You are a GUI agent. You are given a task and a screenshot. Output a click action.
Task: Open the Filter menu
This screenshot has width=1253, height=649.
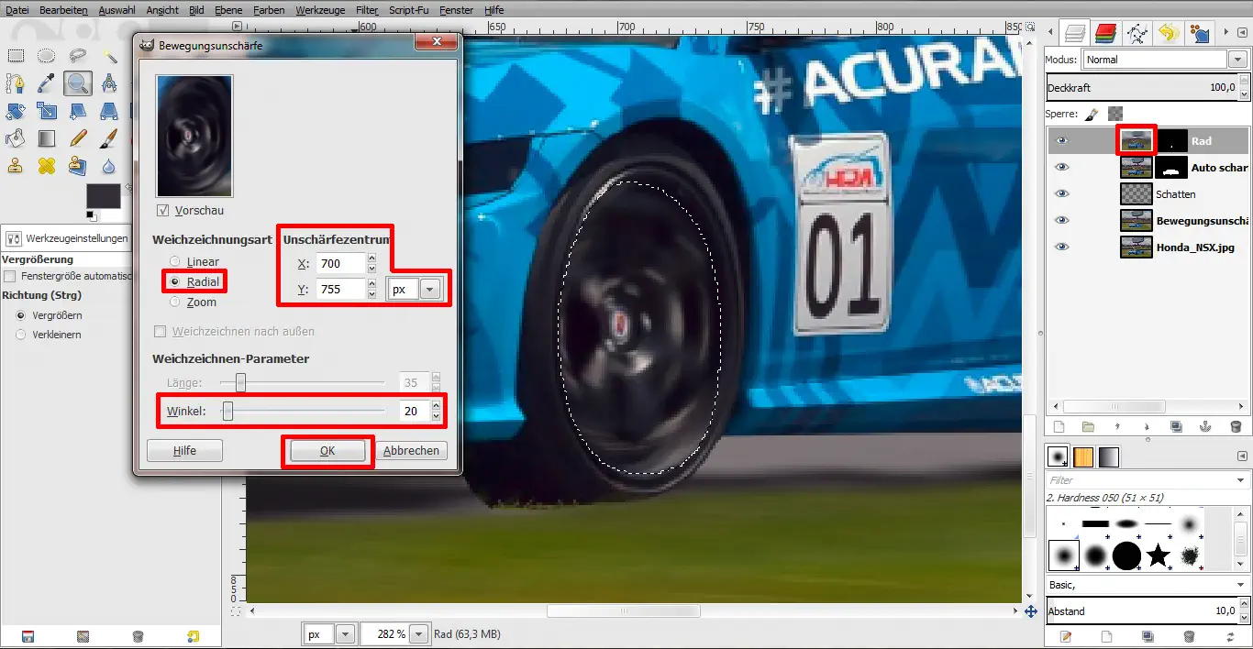coord(367,10)
